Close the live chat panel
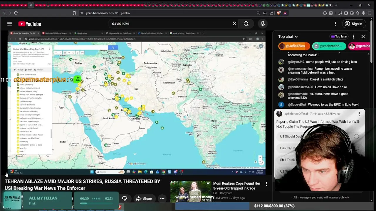 [363, 37]
